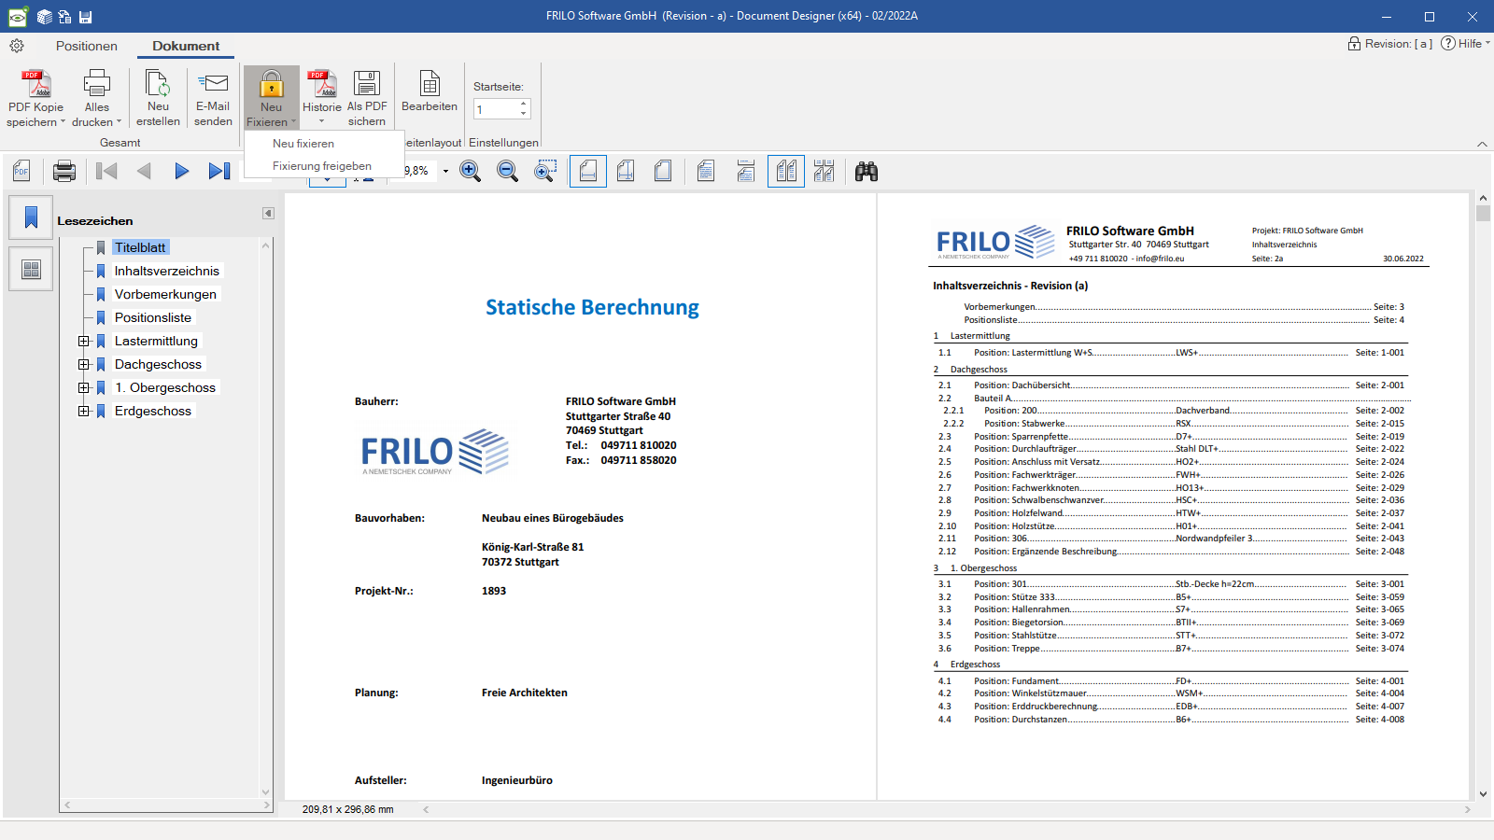Image resolution: width=1494 pixels, height=840 pixels.
Task: Toggle two pages side by side view
Action: tap(786, 171)
